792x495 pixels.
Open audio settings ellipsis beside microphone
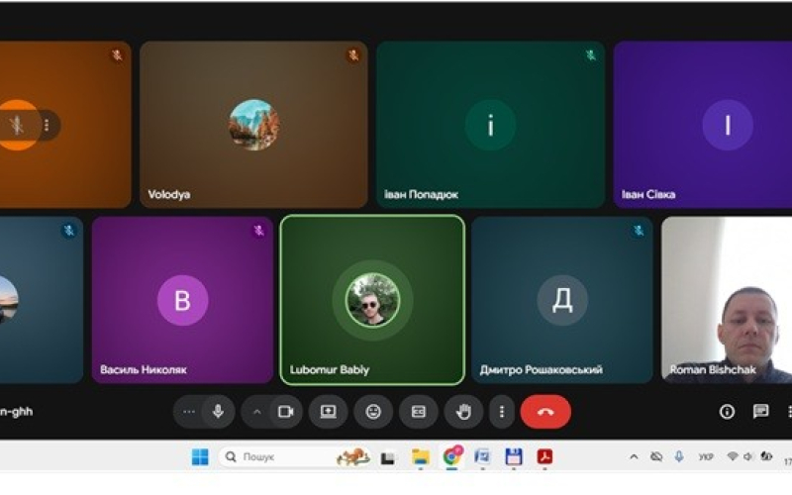[189, 412]
